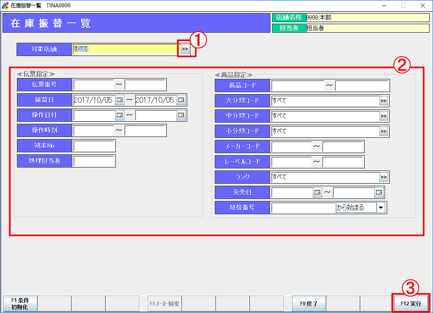Click the 振替日 start date field
This screenshot has height=313, width=433.
[94, 100]
